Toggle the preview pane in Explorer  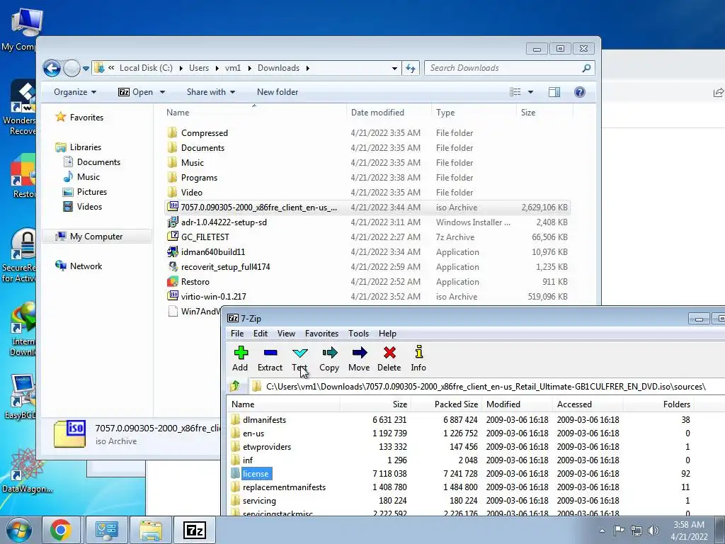(x=554, y=92)
